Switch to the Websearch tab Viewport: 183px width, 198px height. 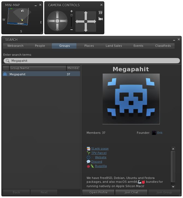[15, 46]
